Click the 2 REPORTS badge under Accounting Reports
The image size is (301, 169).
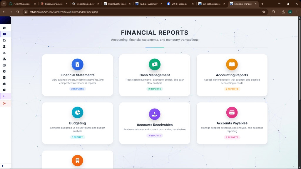[x=232, y=89]
